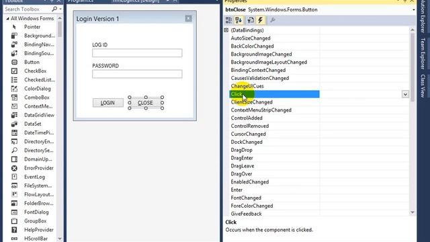Expand the (DataBindings) node
Viewport: 430px width, 242px height.
pyautogui.click(x=226, y=30)
